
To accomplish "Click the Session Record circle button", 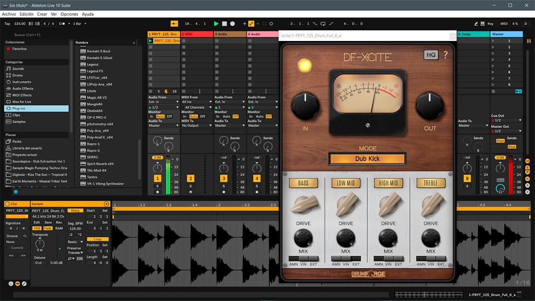I will click(x=271, y=24).
